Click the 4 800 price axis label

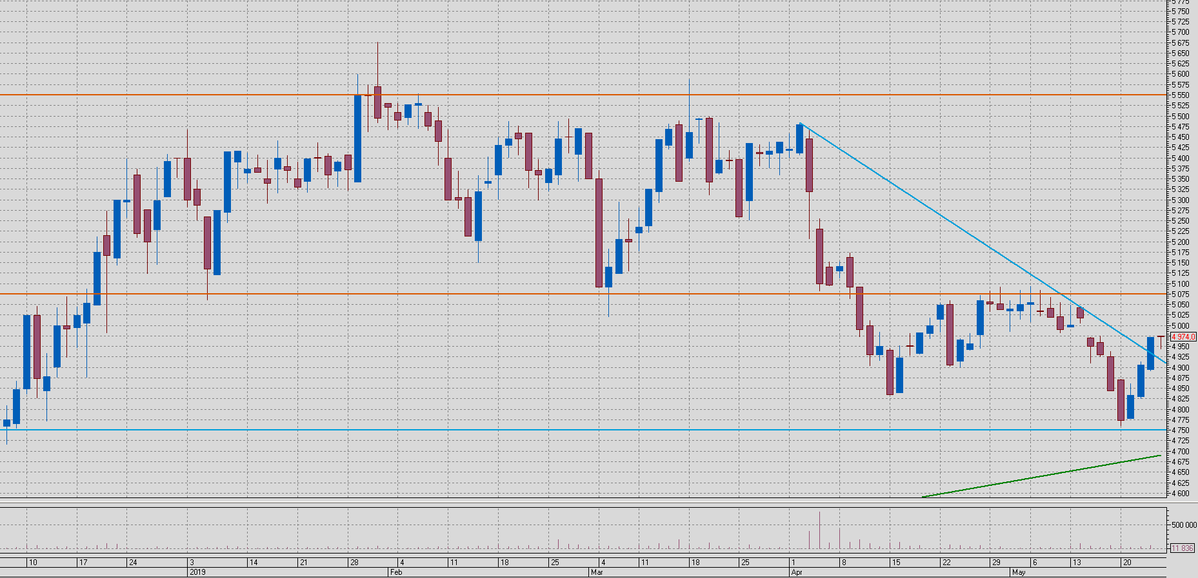coord(1181,410)
